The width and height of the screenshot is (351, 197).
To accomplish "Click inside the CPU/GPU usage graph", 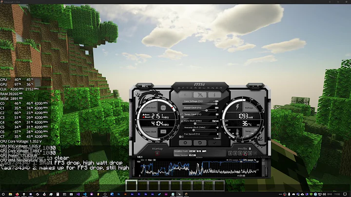I will click(199, 168).
